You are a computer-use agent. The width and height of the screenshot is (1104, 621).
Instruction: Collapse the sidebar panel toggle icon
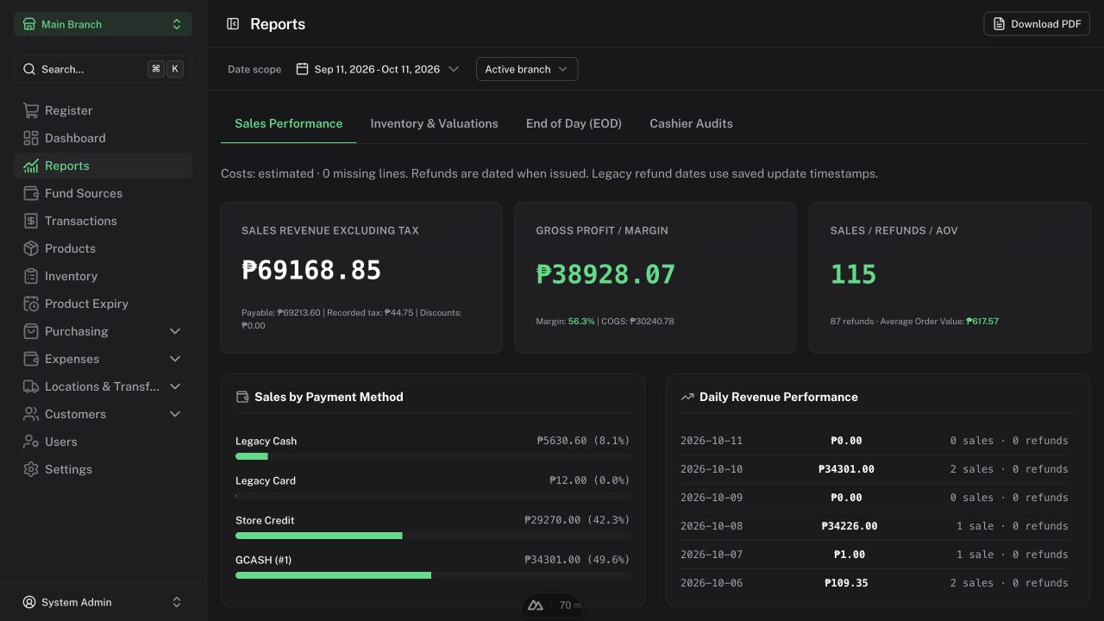pyautogui.click(x=233, y=24)
